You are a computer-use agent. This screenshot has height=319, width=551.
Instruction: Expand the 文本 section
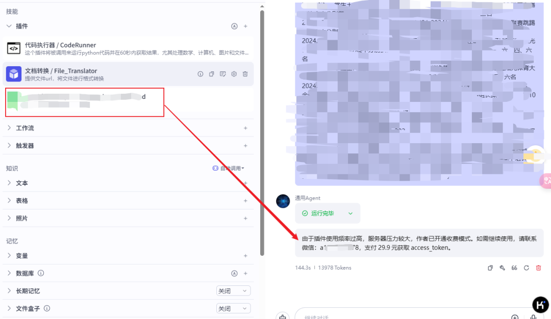pyautogui.click(x=9, y=183)
